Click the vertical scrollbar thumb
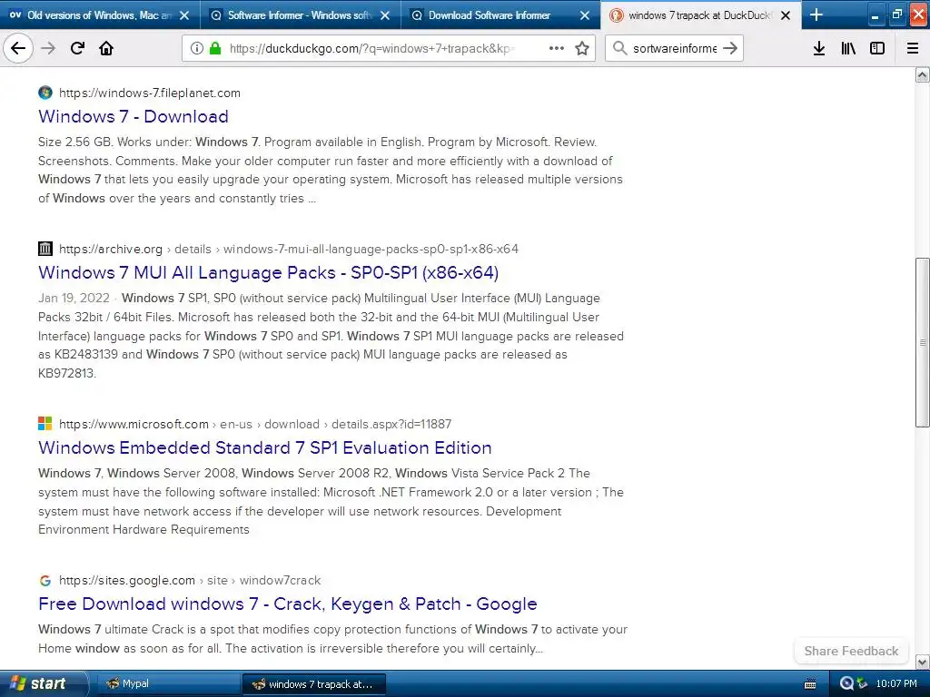This screenshot has width=930, height=697. 923,342
